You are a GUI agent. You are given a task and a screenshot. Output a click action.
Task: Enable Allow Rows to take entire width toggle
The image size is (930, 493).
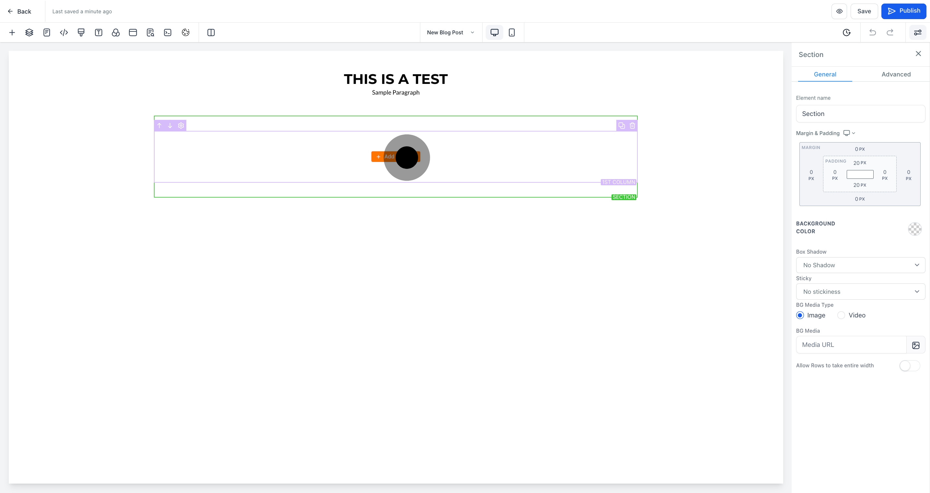[x=909, y=366]
